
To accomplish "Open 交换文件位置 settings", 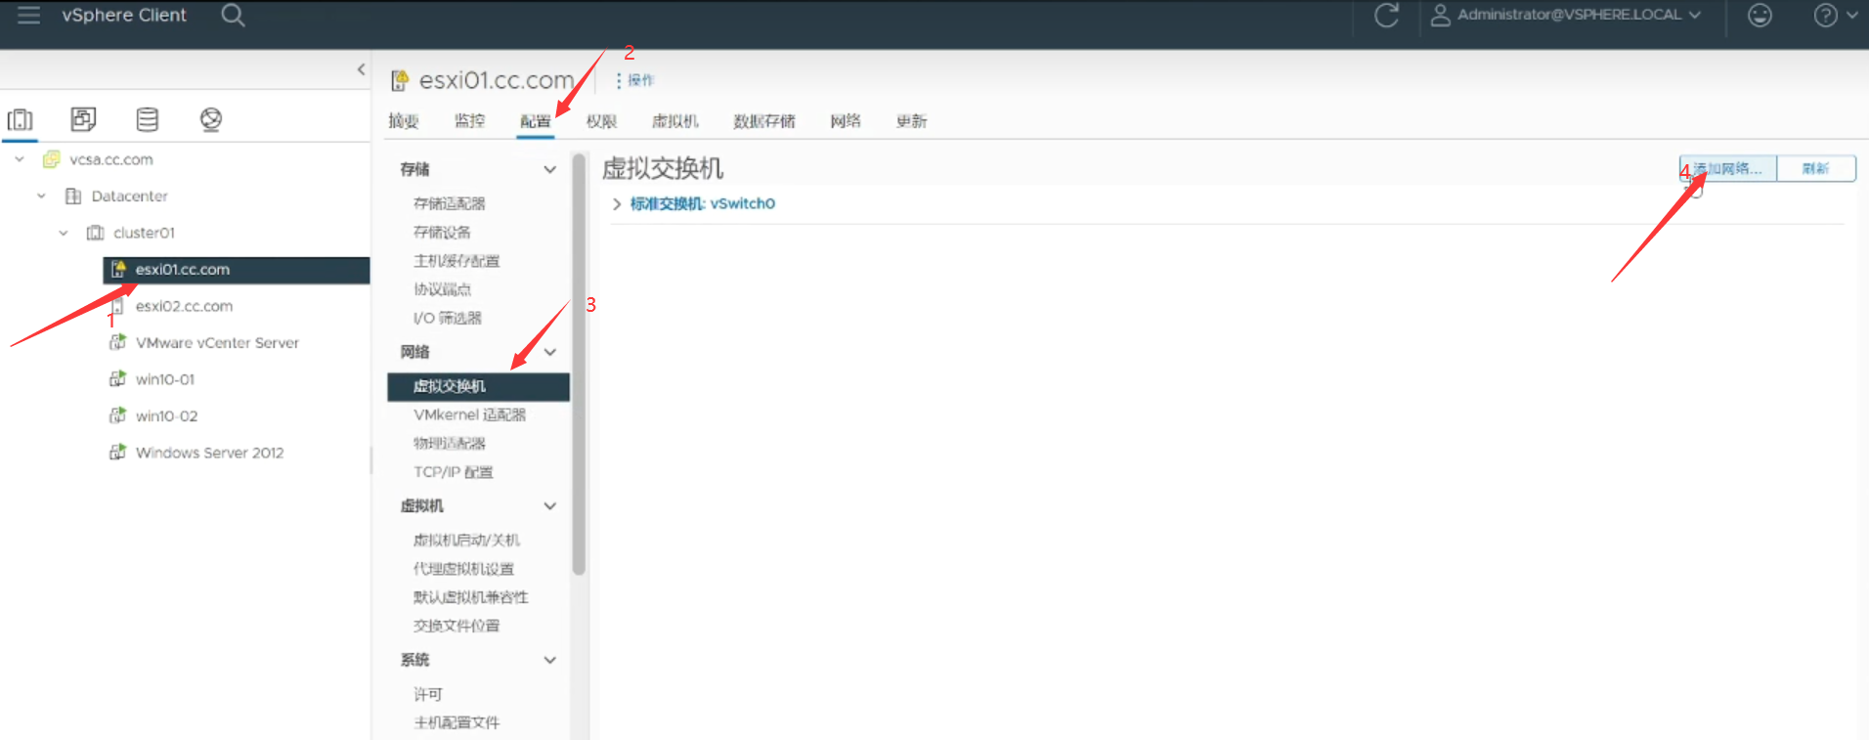I will pos(456,626).
